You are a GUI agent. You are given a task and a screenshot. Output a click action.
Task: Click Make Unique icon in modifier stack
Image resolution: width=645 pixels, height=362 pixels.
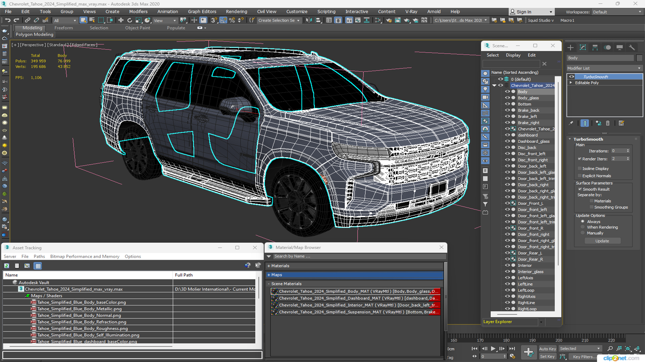coord(598,123)
